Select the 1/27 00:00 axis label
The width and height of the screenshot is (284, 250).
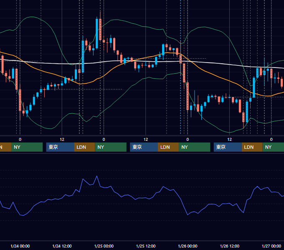[271, 246]
